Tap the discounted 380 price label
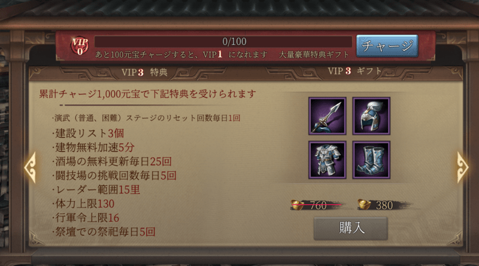 point(384,205)
